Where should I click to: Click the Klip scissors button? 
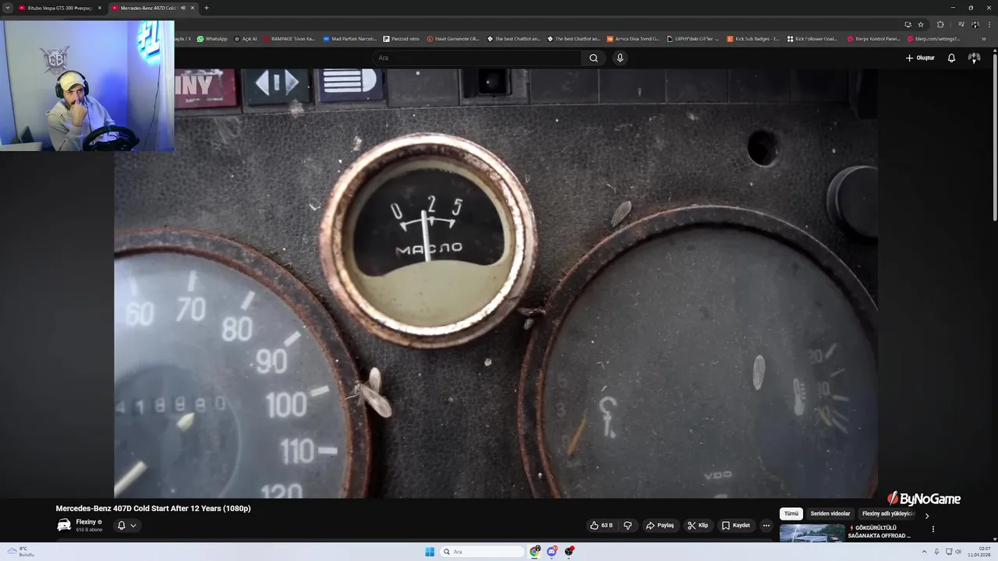click(698, 525)
